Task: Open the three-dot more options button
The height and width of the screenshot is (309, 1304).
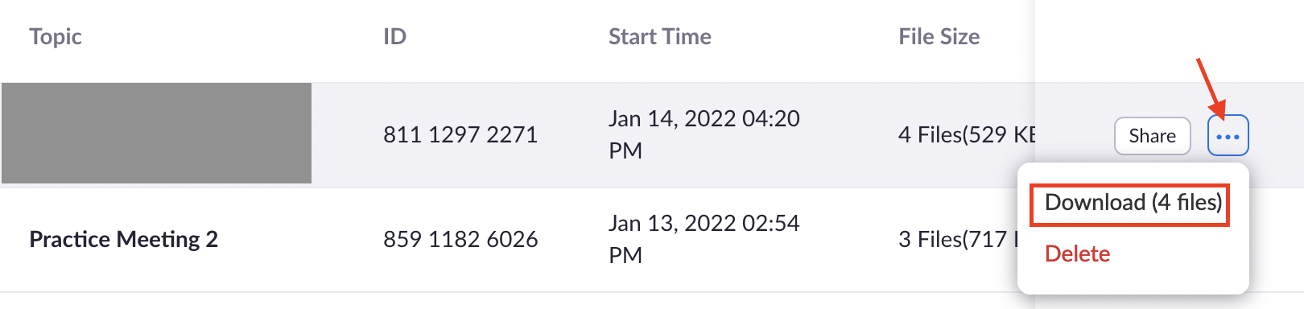Action: [x=1228, y=135]
